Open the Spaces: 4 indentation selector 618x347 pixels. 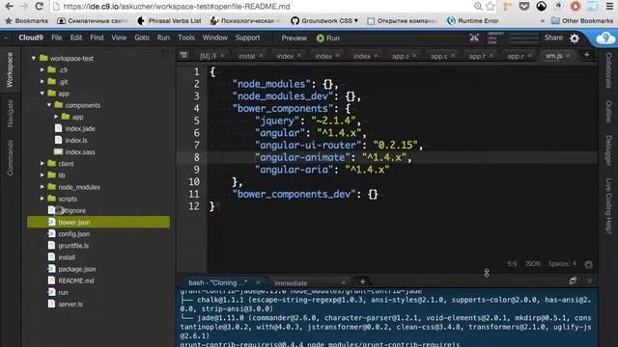pos(562,263)
